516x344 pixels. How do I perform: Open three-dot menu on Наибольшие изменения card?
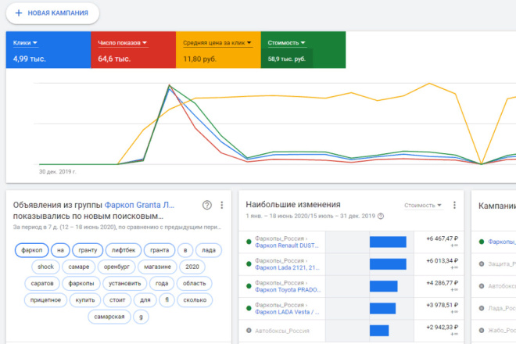point(454,205)
